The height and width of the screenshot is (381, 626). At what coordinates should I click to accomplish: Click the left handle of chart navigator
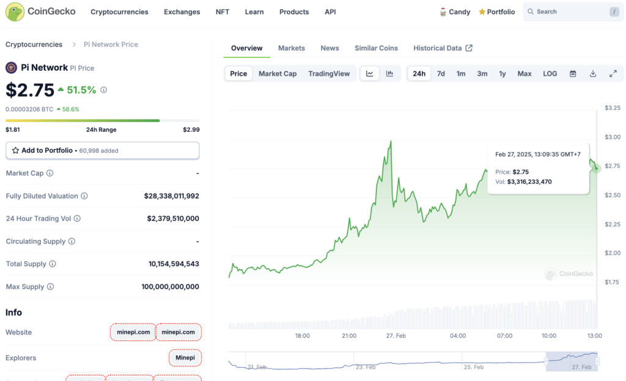click(546, 361)
